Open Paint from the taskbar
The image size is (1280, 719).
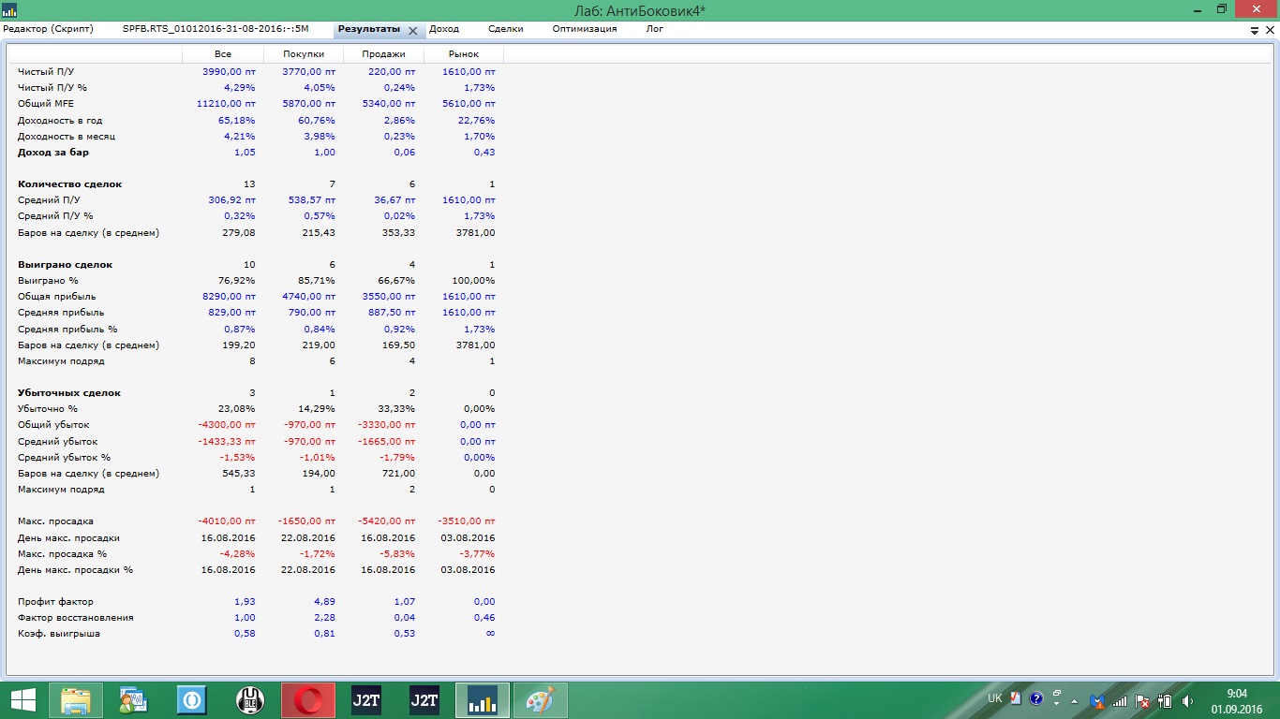541,700
